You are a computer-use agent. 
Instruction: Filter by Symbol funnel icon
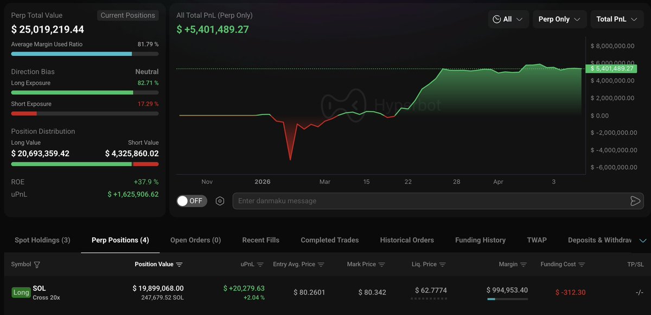[37, 265]
